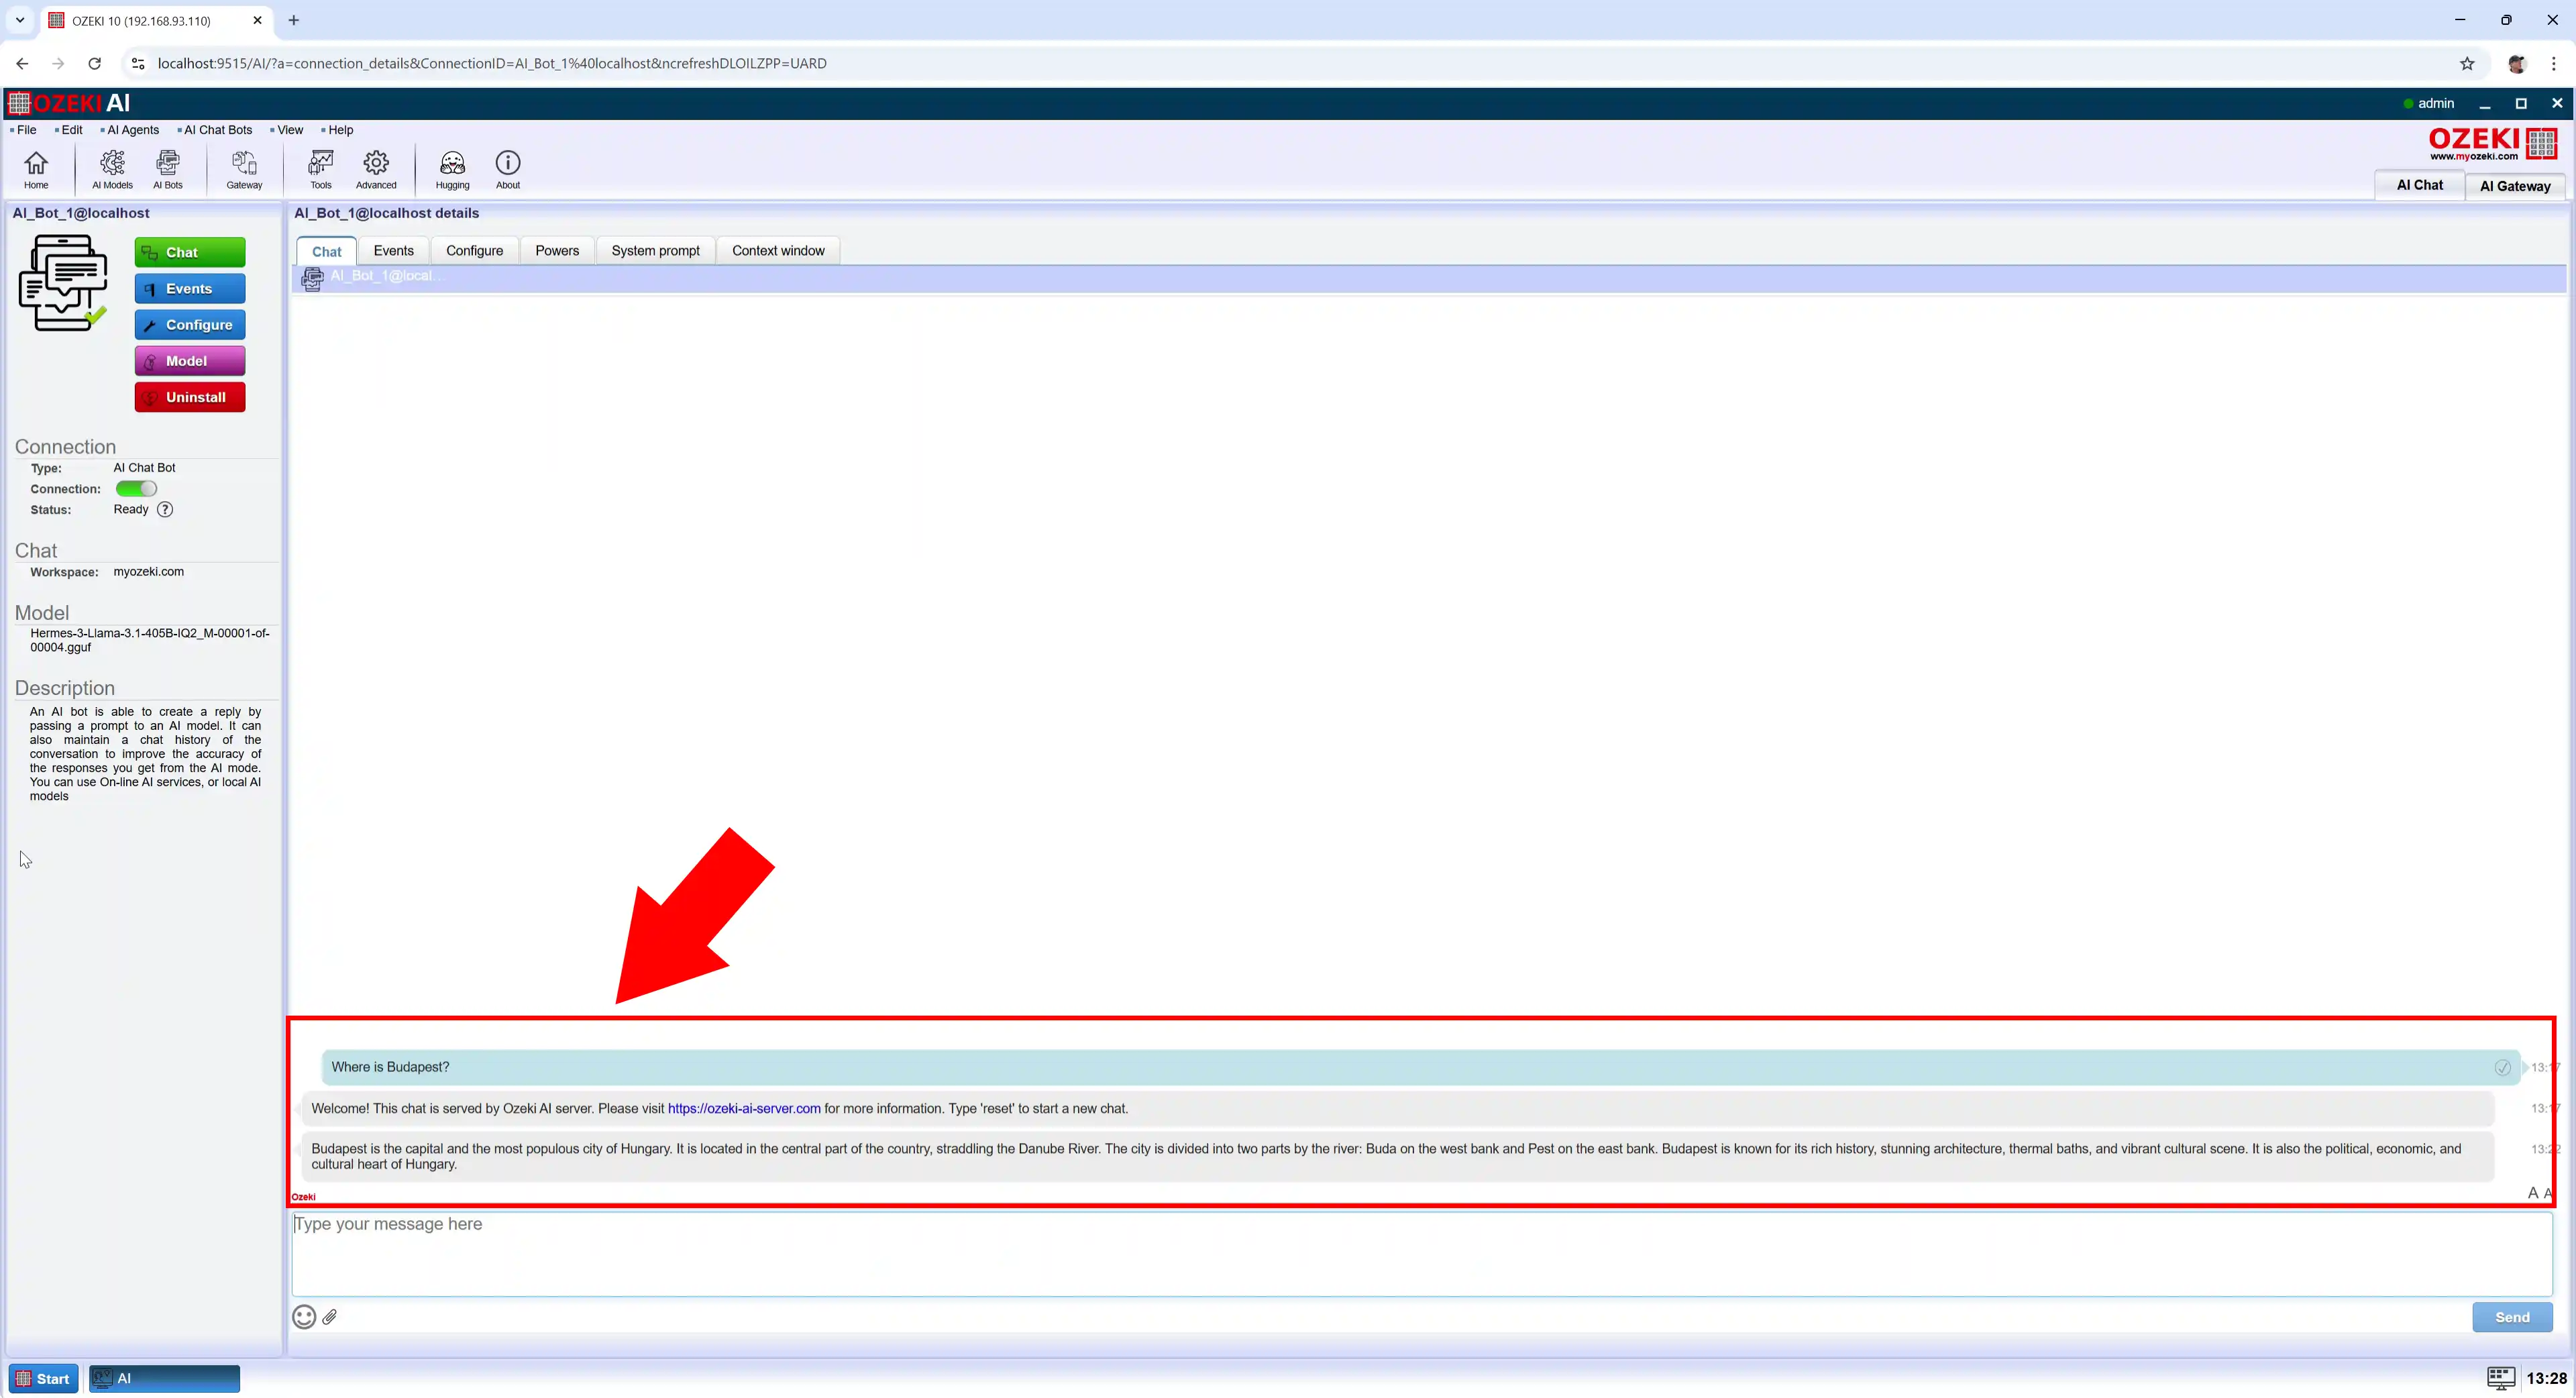
Task: Open the About icon panel
Action: click(x=508, y=167)
